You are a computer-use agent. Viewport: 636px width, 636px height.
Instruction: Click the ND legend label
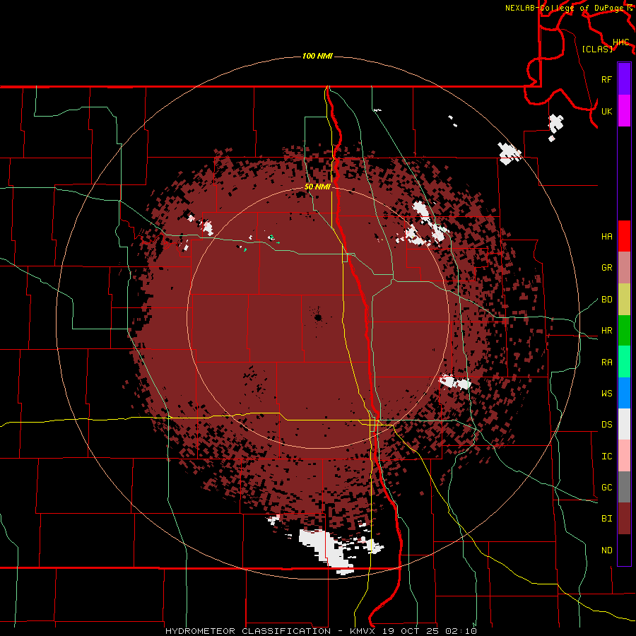tap(606, 550)
